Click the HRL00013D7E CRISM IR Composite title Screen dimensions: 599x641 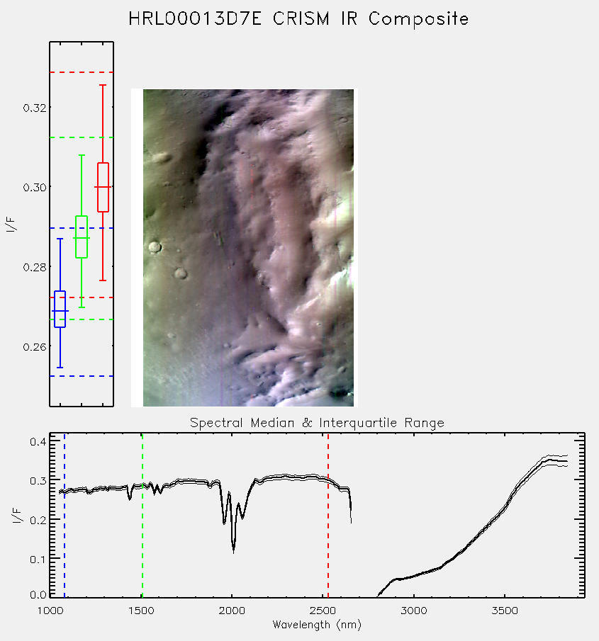298,19
